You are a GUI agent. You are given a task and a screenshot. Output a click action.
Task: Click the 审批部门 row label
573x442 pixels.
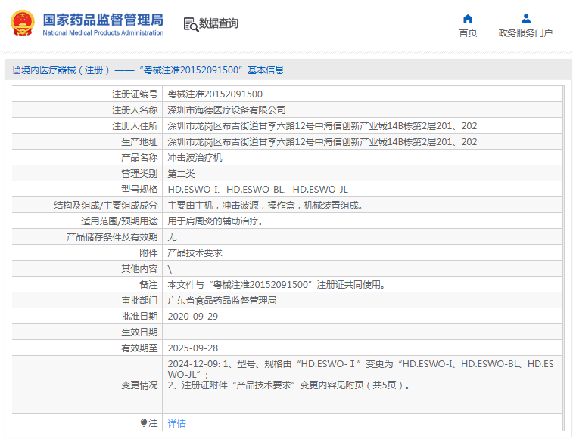(x=139, y=301)
